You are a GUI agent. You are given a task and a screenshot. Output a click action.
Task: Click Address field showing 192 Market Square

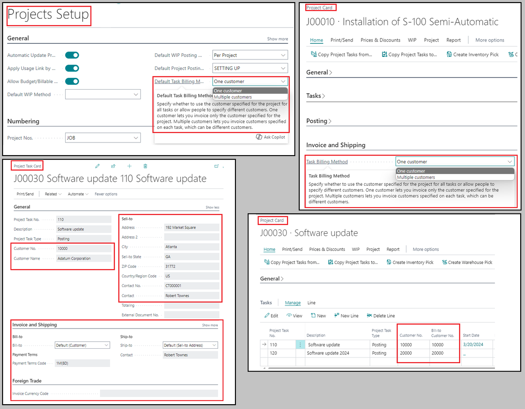(x=192, y=228)
